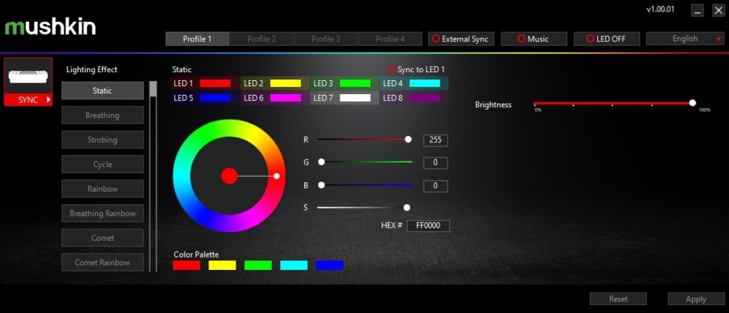Click the red center dot of color wheel
Screen dimensions: 729x313
coord(229,176)
